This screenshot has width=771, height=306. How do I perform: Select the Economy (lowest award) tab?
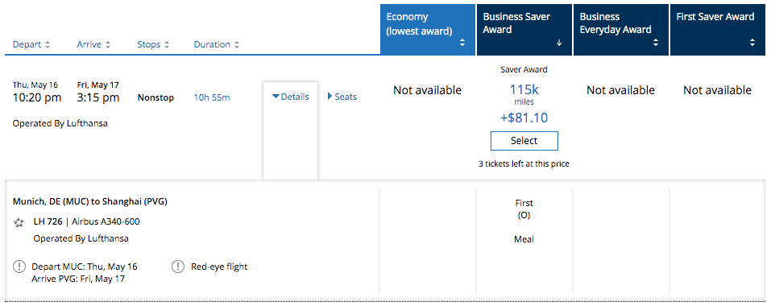pyautogui.click(x=428, y=30)
